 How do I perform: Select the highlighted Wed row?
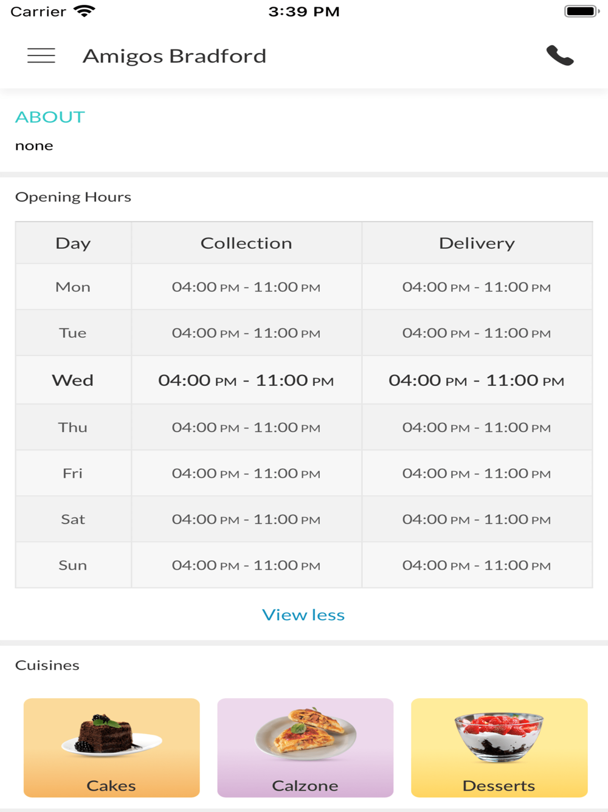pos(304,380)
